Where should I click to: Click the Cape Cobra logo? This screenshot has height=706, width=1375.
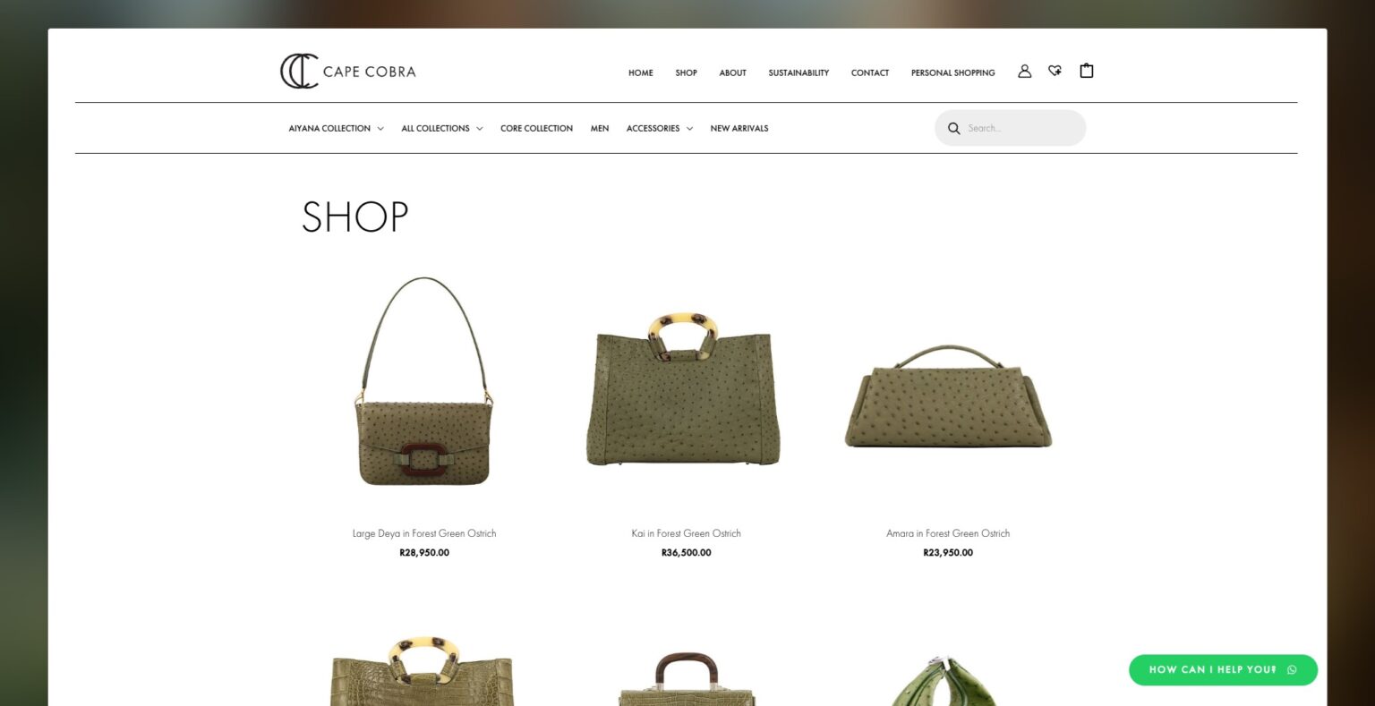pyautogui.click(x=348, y=72)
